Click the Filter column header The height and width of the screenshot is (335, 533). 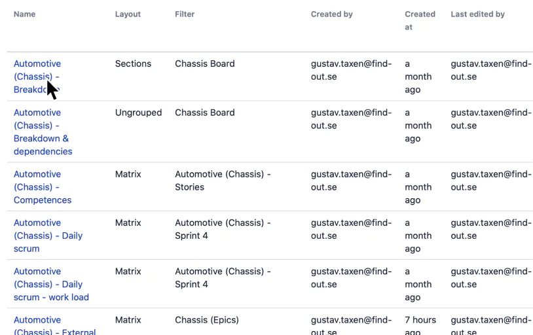coord(185,14)
